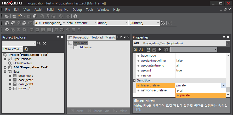Open the arrow beside the New icon

[24, 17]
